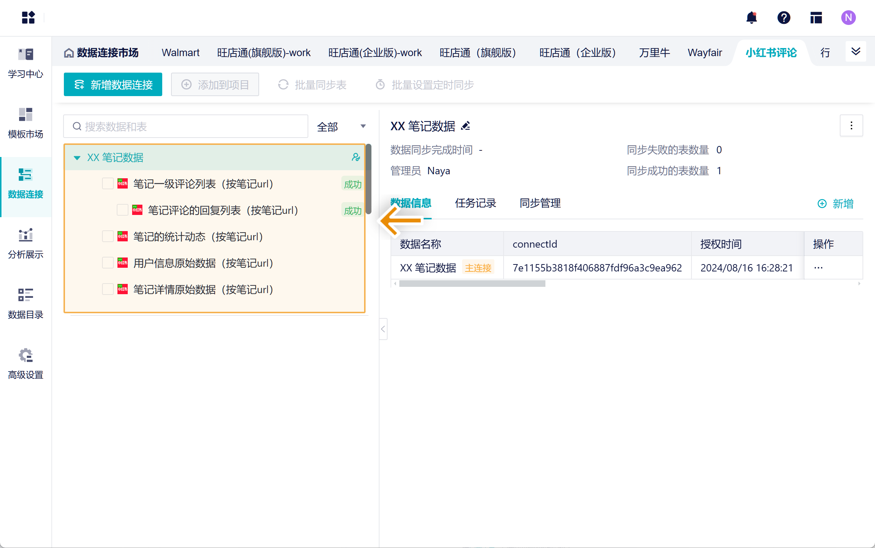Open the three-dot menu for XX 笔记数据 details
The image size is (875, 548).
(851, 126)
